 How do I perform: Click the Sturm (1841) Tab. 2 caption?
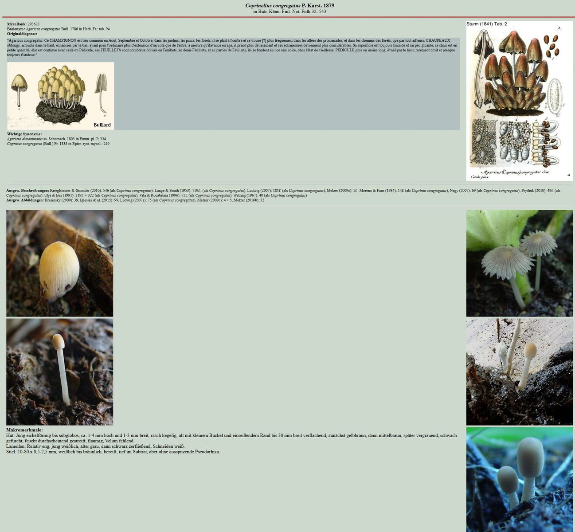click(x=486, y=24)
